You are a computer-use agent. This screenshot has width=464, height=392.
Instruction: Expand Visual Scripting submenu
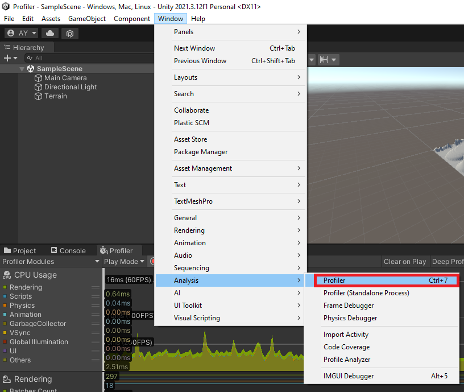pos(230,318)
